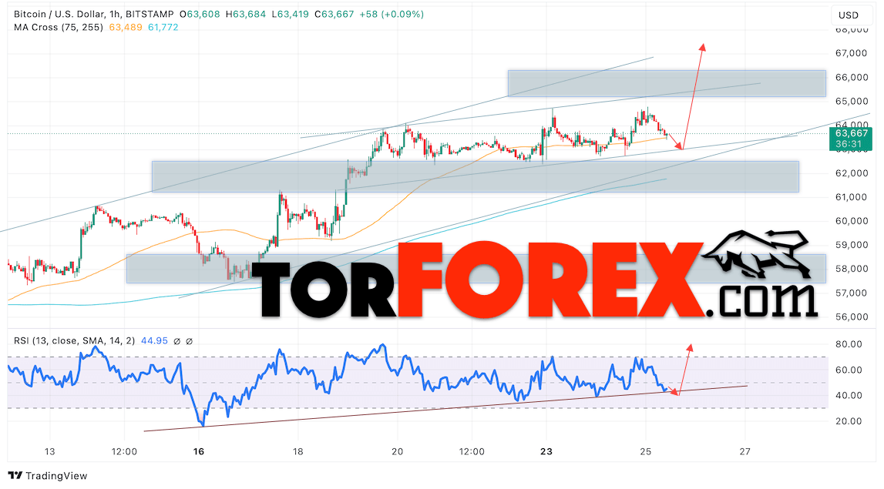Click date label 27 on time axis
The image size is (884, 489).
(x=745, y=451)
